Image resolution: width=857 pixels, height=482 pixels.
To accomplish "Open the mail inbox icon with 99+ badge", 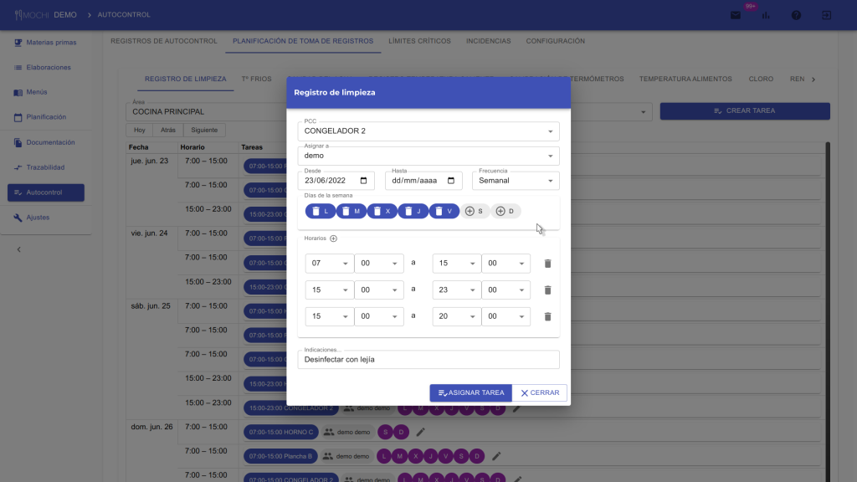I will (x=736, y=15).
